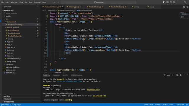The image size is (189, 106).
Task: Click the no-unused-vars link for logo
Action: (x=93, y=90)
